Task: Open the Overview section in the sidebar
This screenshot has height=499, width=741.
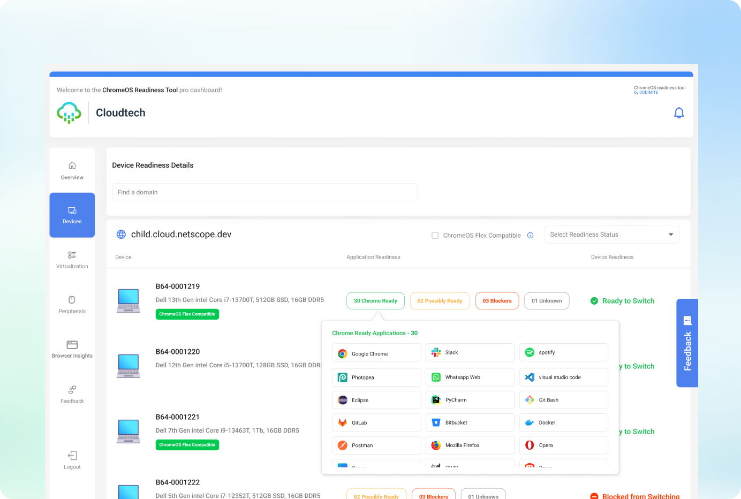Action: click(72, 170)
